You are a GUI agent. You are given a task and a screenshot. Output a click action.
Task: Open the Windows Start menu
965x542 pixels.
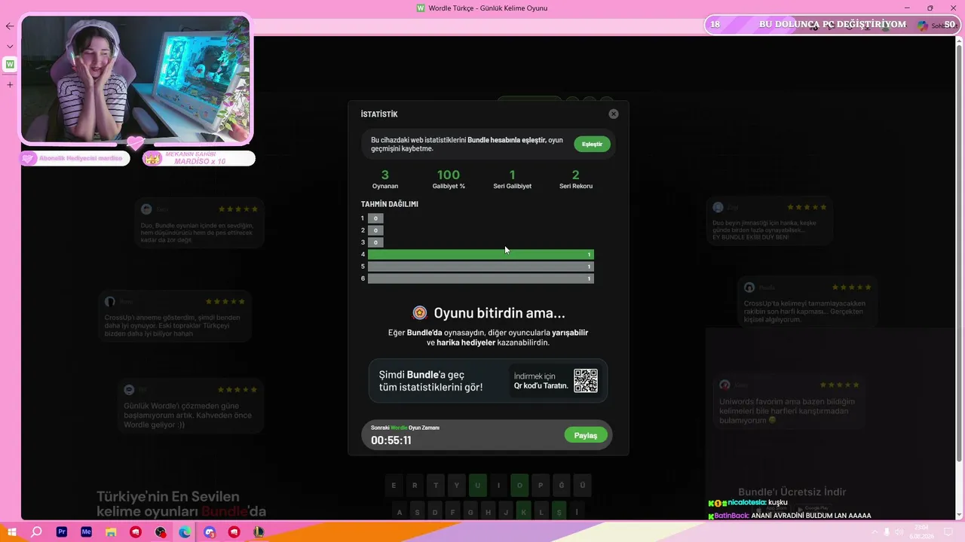tap(12, 532)
